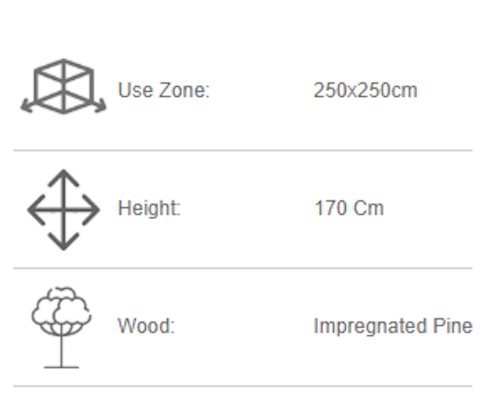Click the left arrow tip under the cube icon
This screenshot has height=419, width=501.
pyautogui.click(x=25, y=109)
